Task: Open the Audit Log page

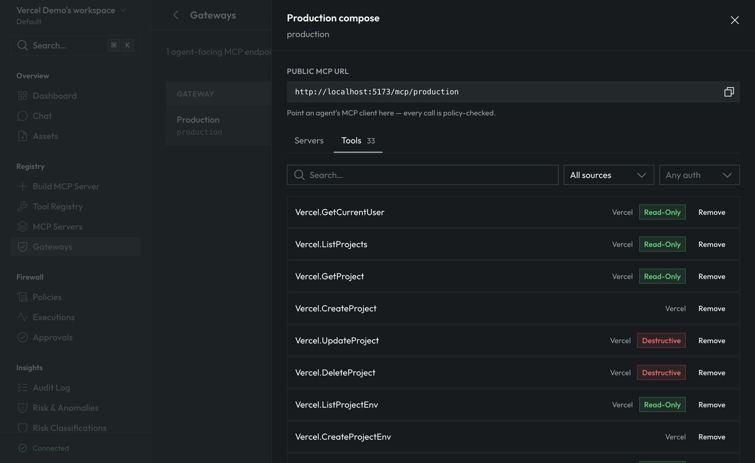Action: point(75,388)
